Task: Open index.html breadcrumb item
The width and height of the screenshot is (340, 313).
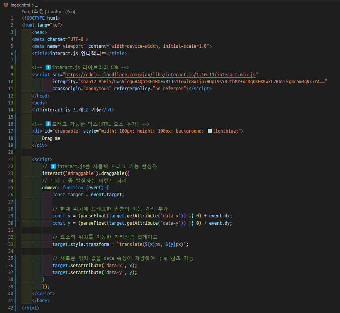Action: [20, 5]
